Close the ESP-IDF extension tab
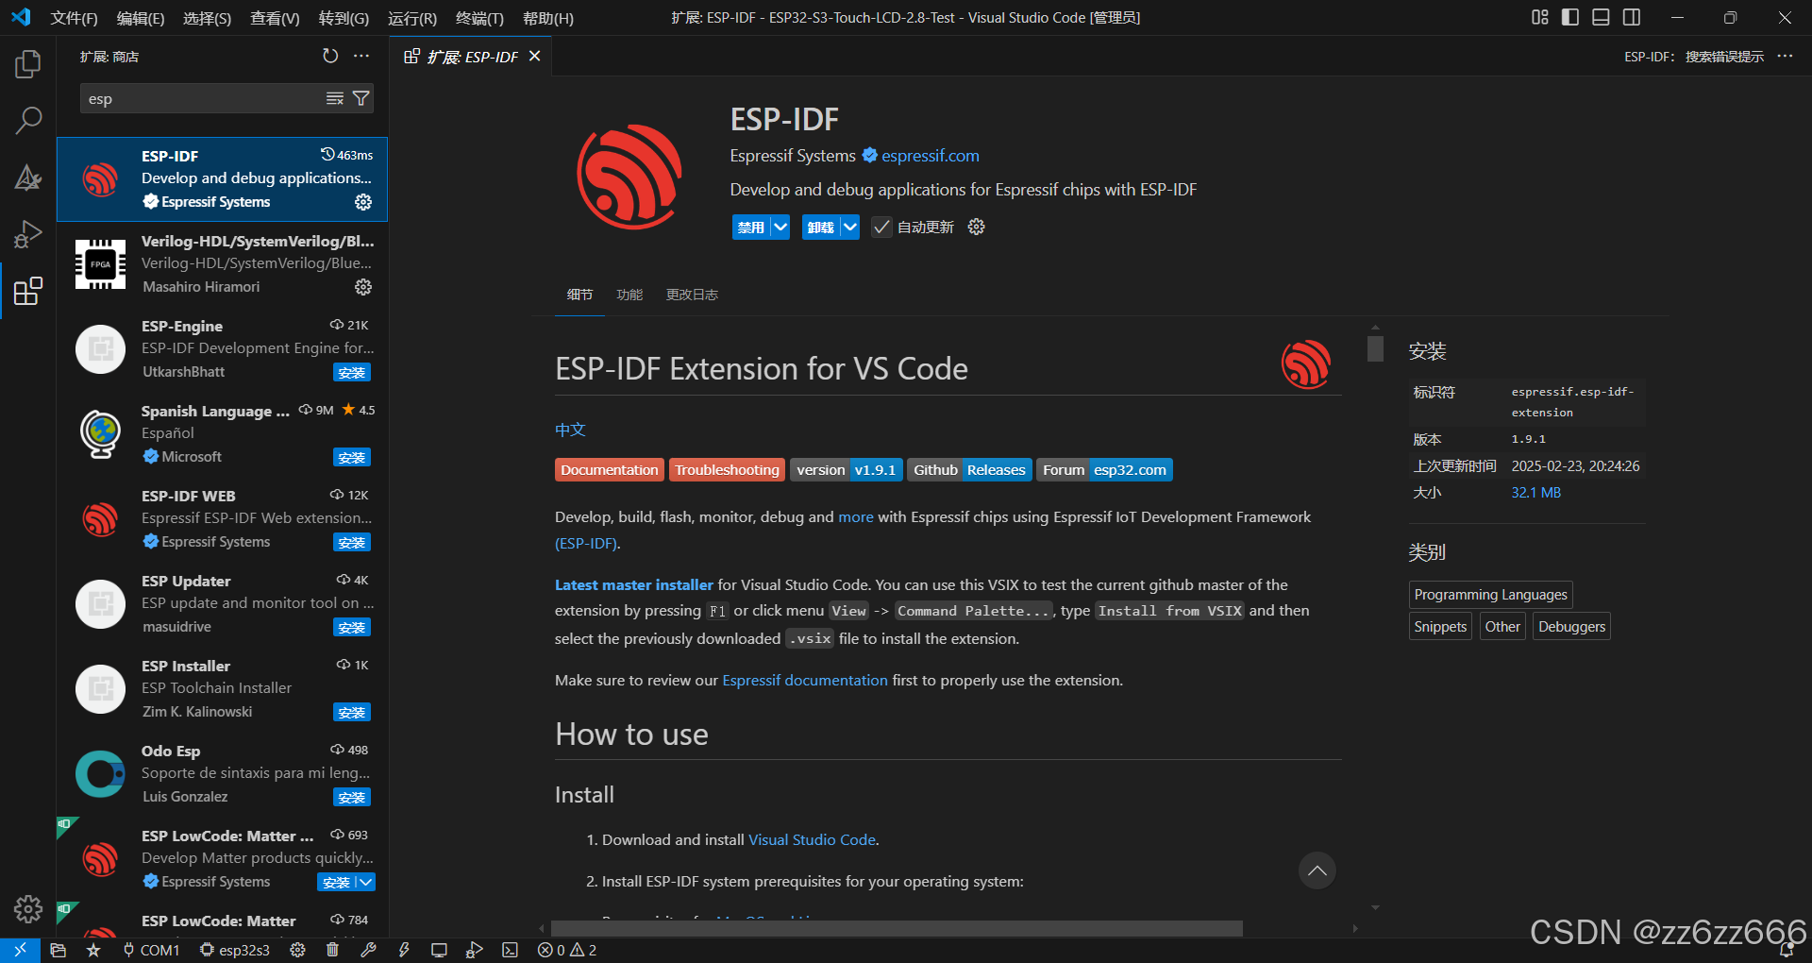Screen dimensions: 1812x963 click(534, 57)
